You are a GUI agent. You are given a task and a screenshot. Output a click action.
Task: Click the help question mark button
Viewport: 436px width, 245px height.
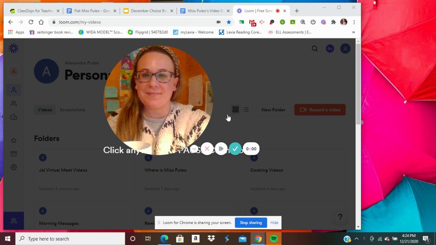click(340, 217)
